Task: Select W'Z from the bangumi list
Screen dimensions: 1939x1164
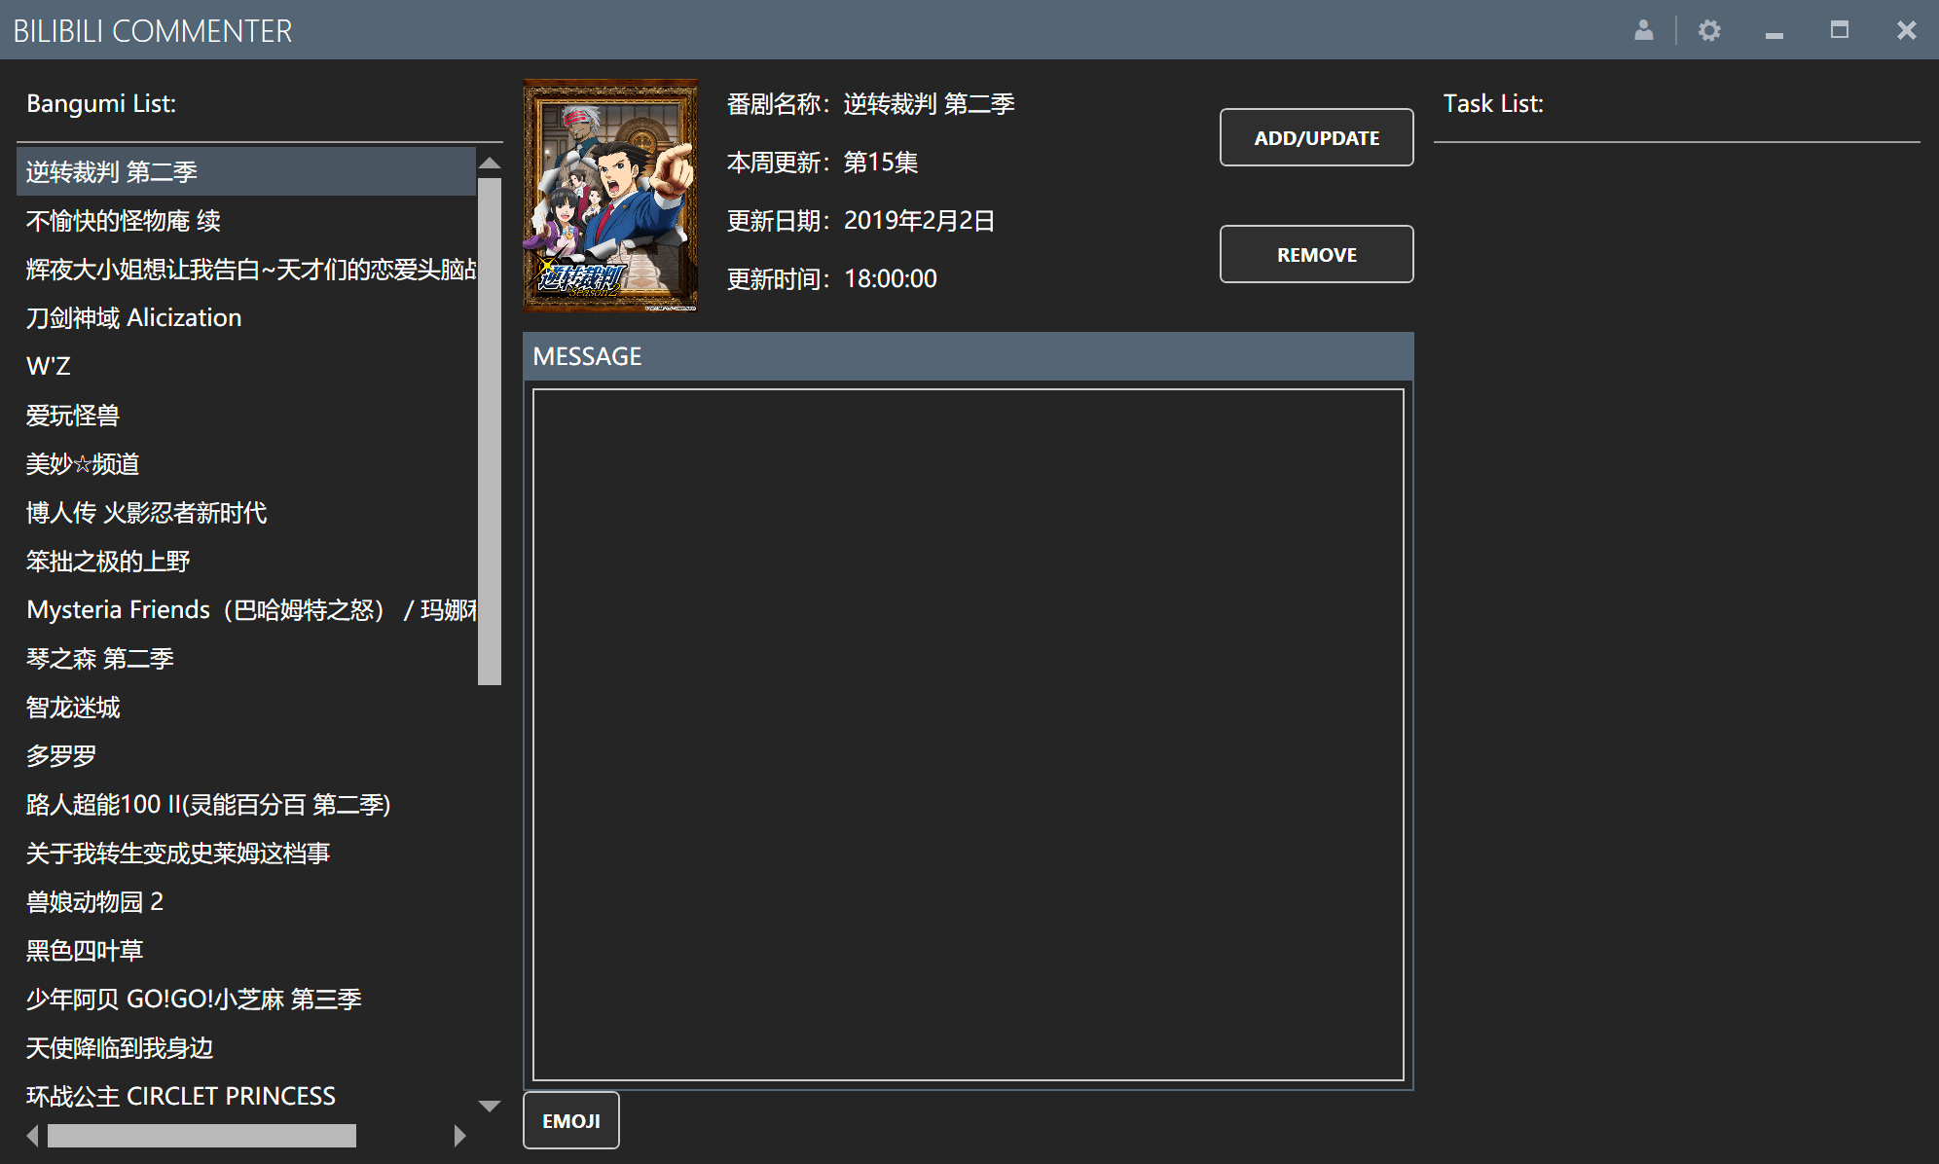Action: coord(49,366)
